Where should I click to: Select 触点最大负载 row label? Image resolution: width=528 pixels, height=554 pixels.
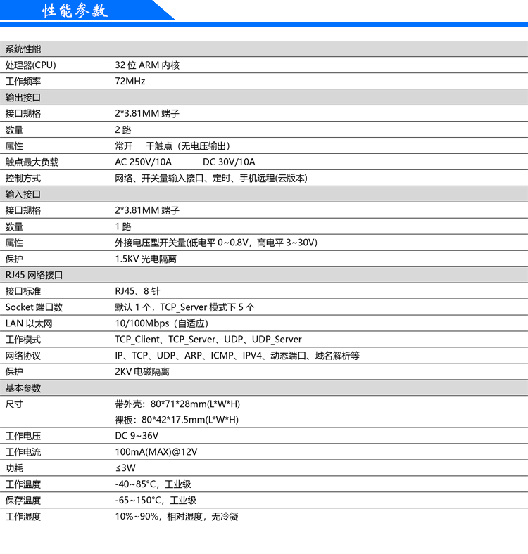coord(32,162)
